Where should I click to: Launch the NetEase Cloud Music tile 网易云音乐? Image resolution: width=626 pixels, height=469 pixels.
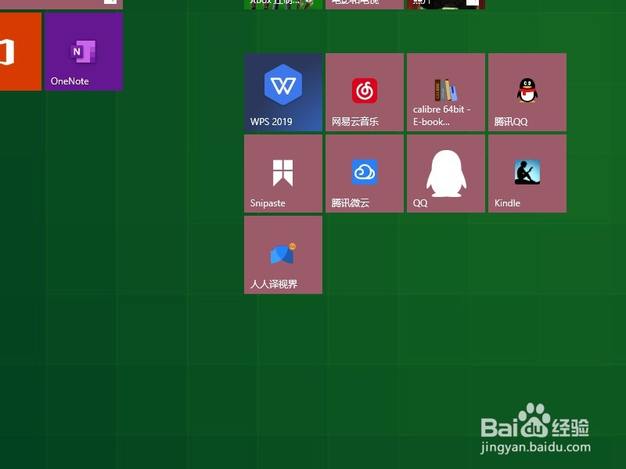(x=365, y=92)
